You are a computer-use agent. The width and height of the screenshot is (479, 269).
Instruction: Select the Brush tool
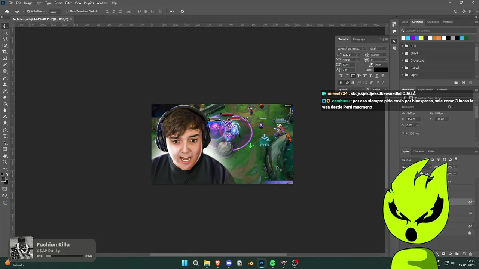[5, 78]
